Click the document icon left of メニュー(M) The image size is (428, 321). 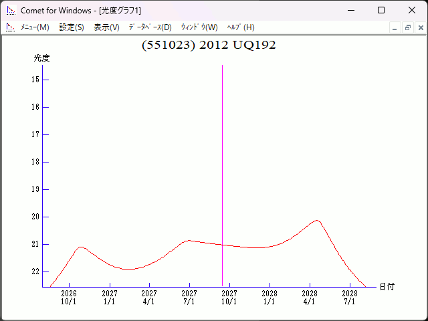(x=11, y=27)
